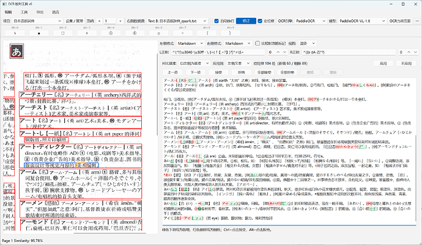Click the アーモンド line in diff text

(287, 148)
